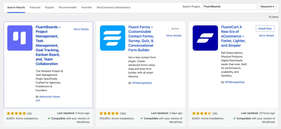Open More Details for FluentBoards

click(81, 29)
